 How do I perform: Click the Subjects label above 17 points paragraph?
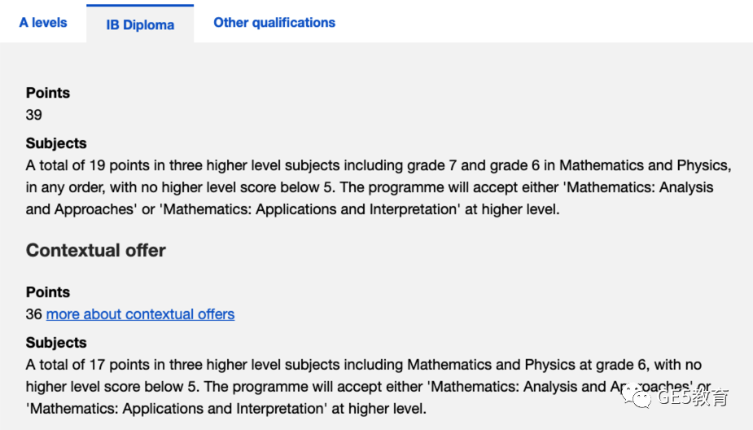(56, 343)
